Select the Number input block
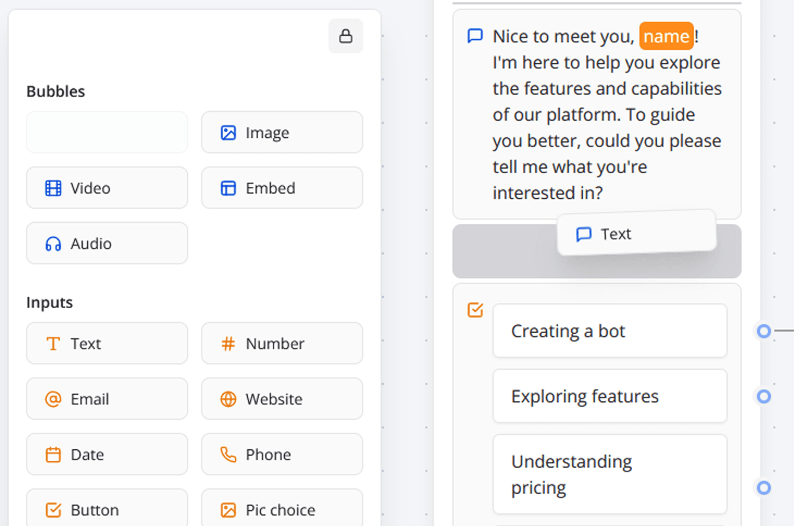Viewport: 794px width, 526px height. coord(282,343)
